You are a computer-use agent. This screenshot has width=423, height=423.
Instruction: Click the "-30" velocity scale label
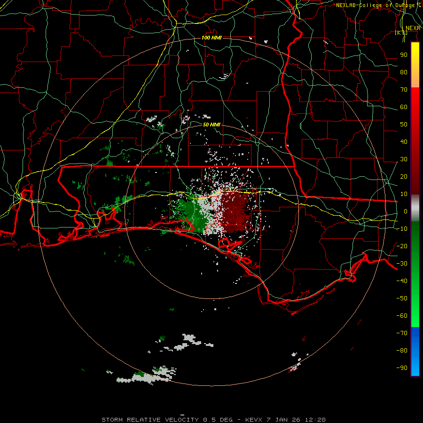402,264
